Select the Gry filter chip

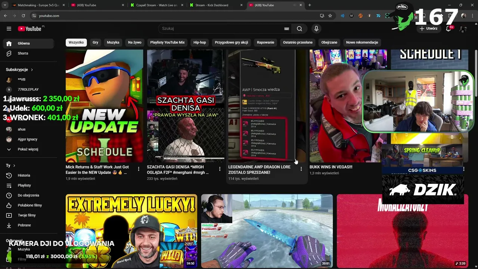(96, 43)
